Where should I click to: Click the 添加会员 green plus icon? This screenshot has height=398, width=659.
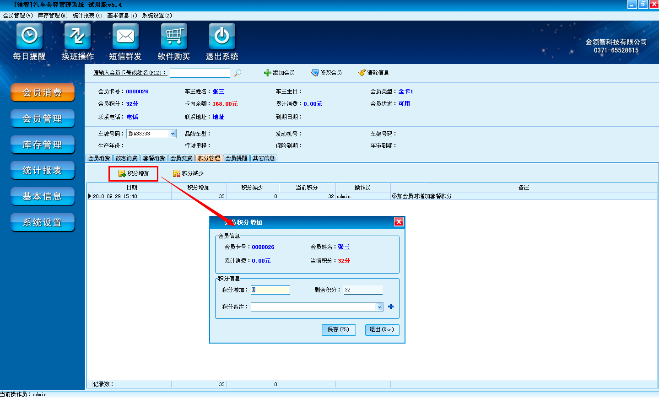pos(268,73)
